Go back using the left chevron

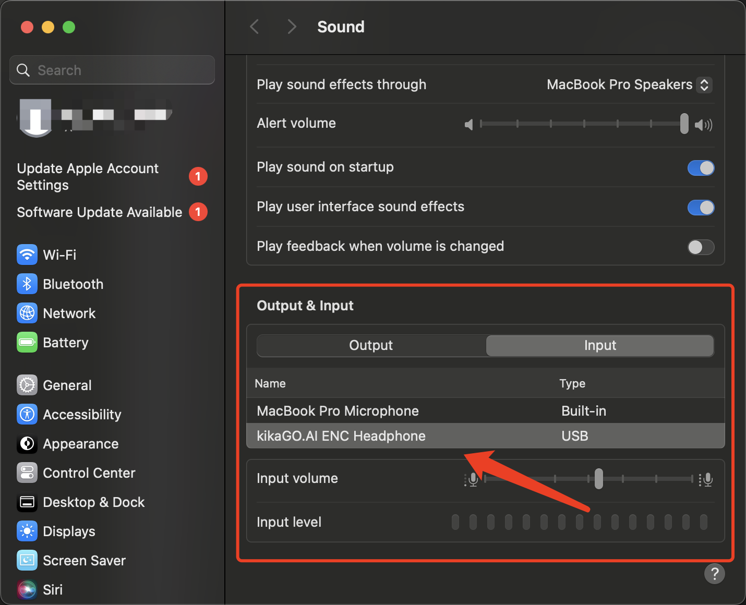pos(255,27)
